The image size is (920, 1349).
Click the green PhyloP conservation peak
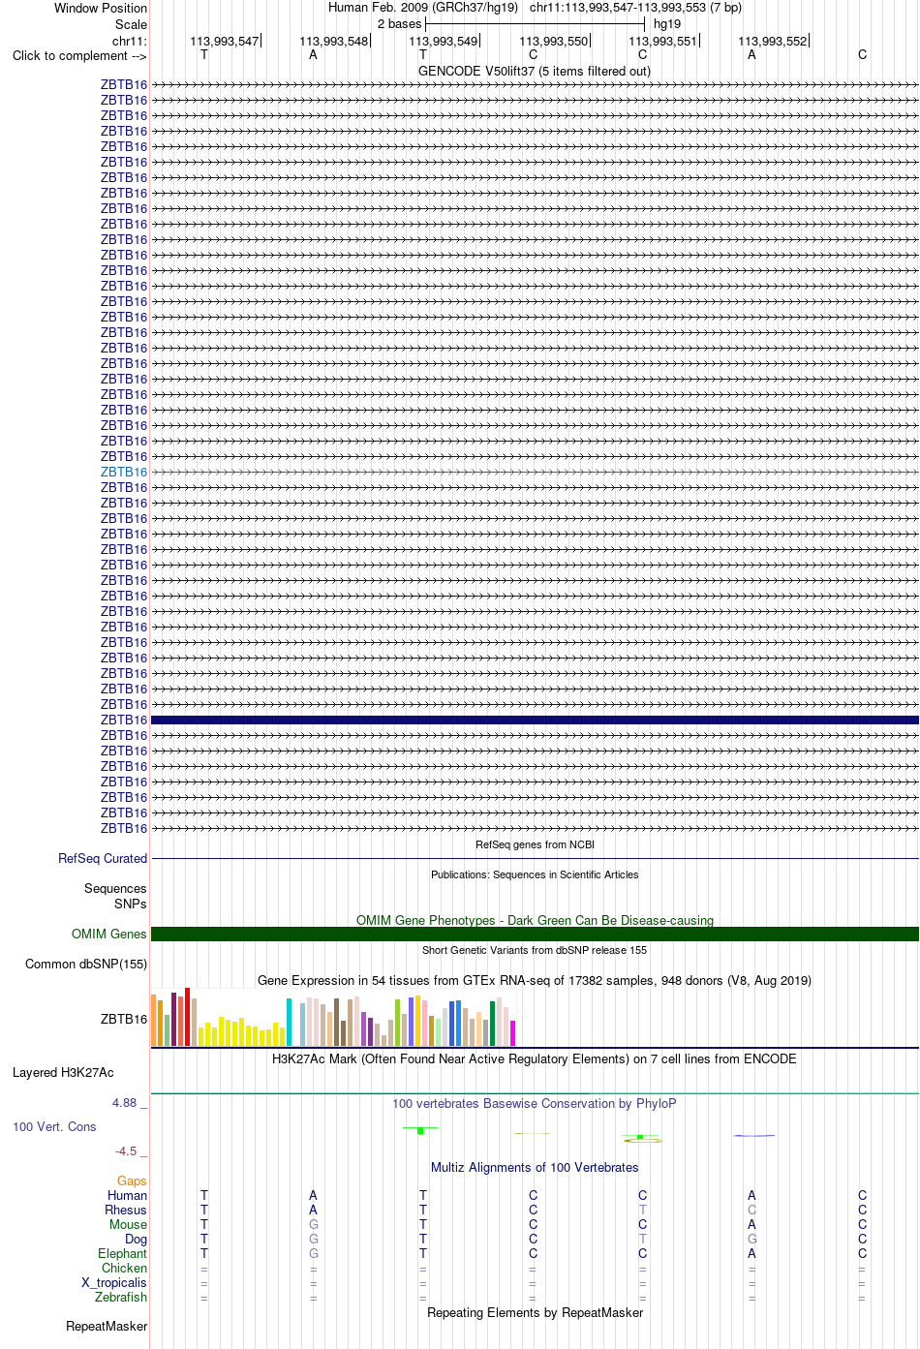pyautogui.click(x=420, y=1129)
